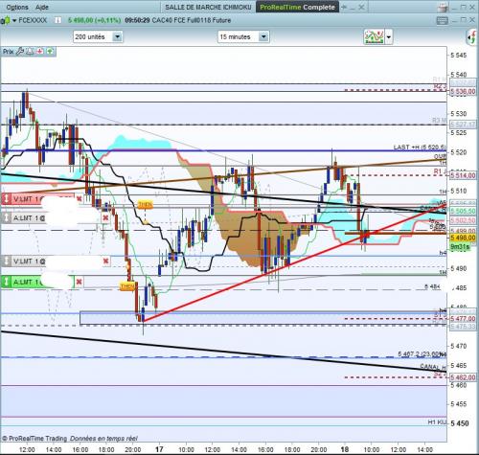Click the lower orange THEN marker

[127, 286]
